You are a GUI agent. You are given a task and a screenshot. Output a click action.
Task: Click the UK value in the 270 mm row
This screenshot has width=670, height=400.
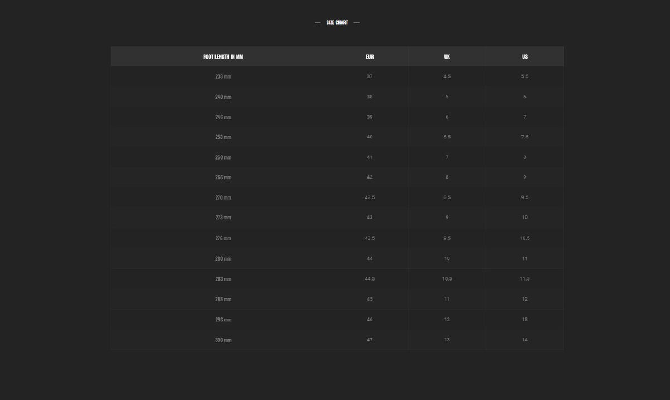tap(447, 197)
